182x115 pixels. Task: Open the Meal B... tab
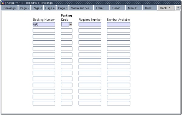coord(134,8)
